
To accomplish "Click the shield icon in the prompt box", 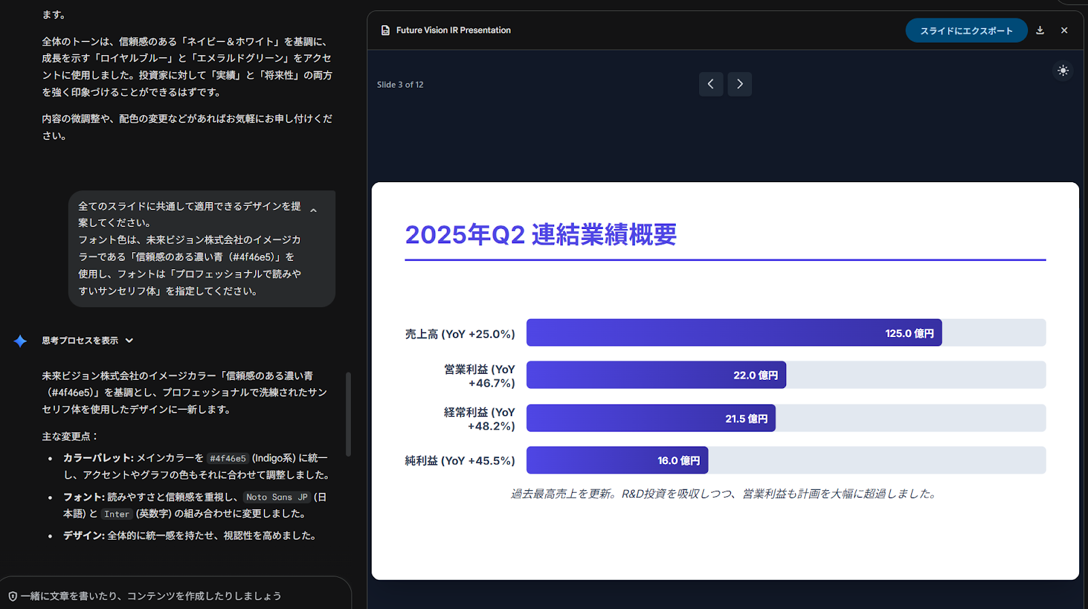I will (x=13, y=596).
